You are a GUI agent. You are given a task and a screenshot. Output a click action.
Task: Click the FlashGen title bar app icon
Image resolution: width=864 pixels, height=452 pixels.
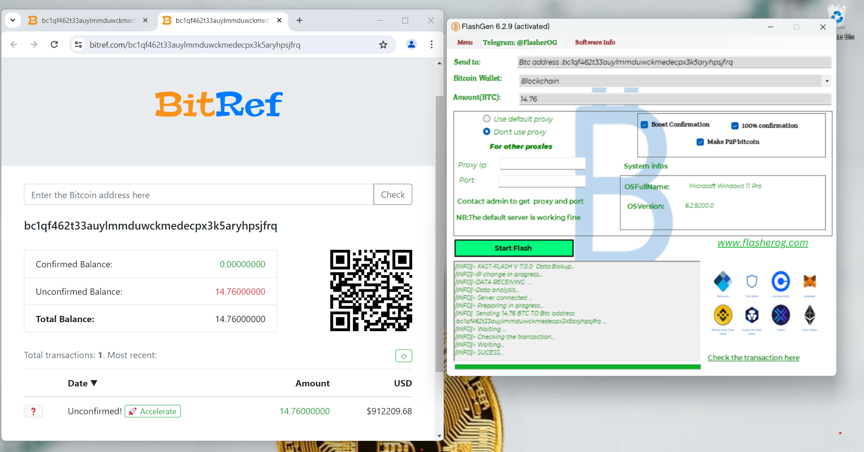455,27
